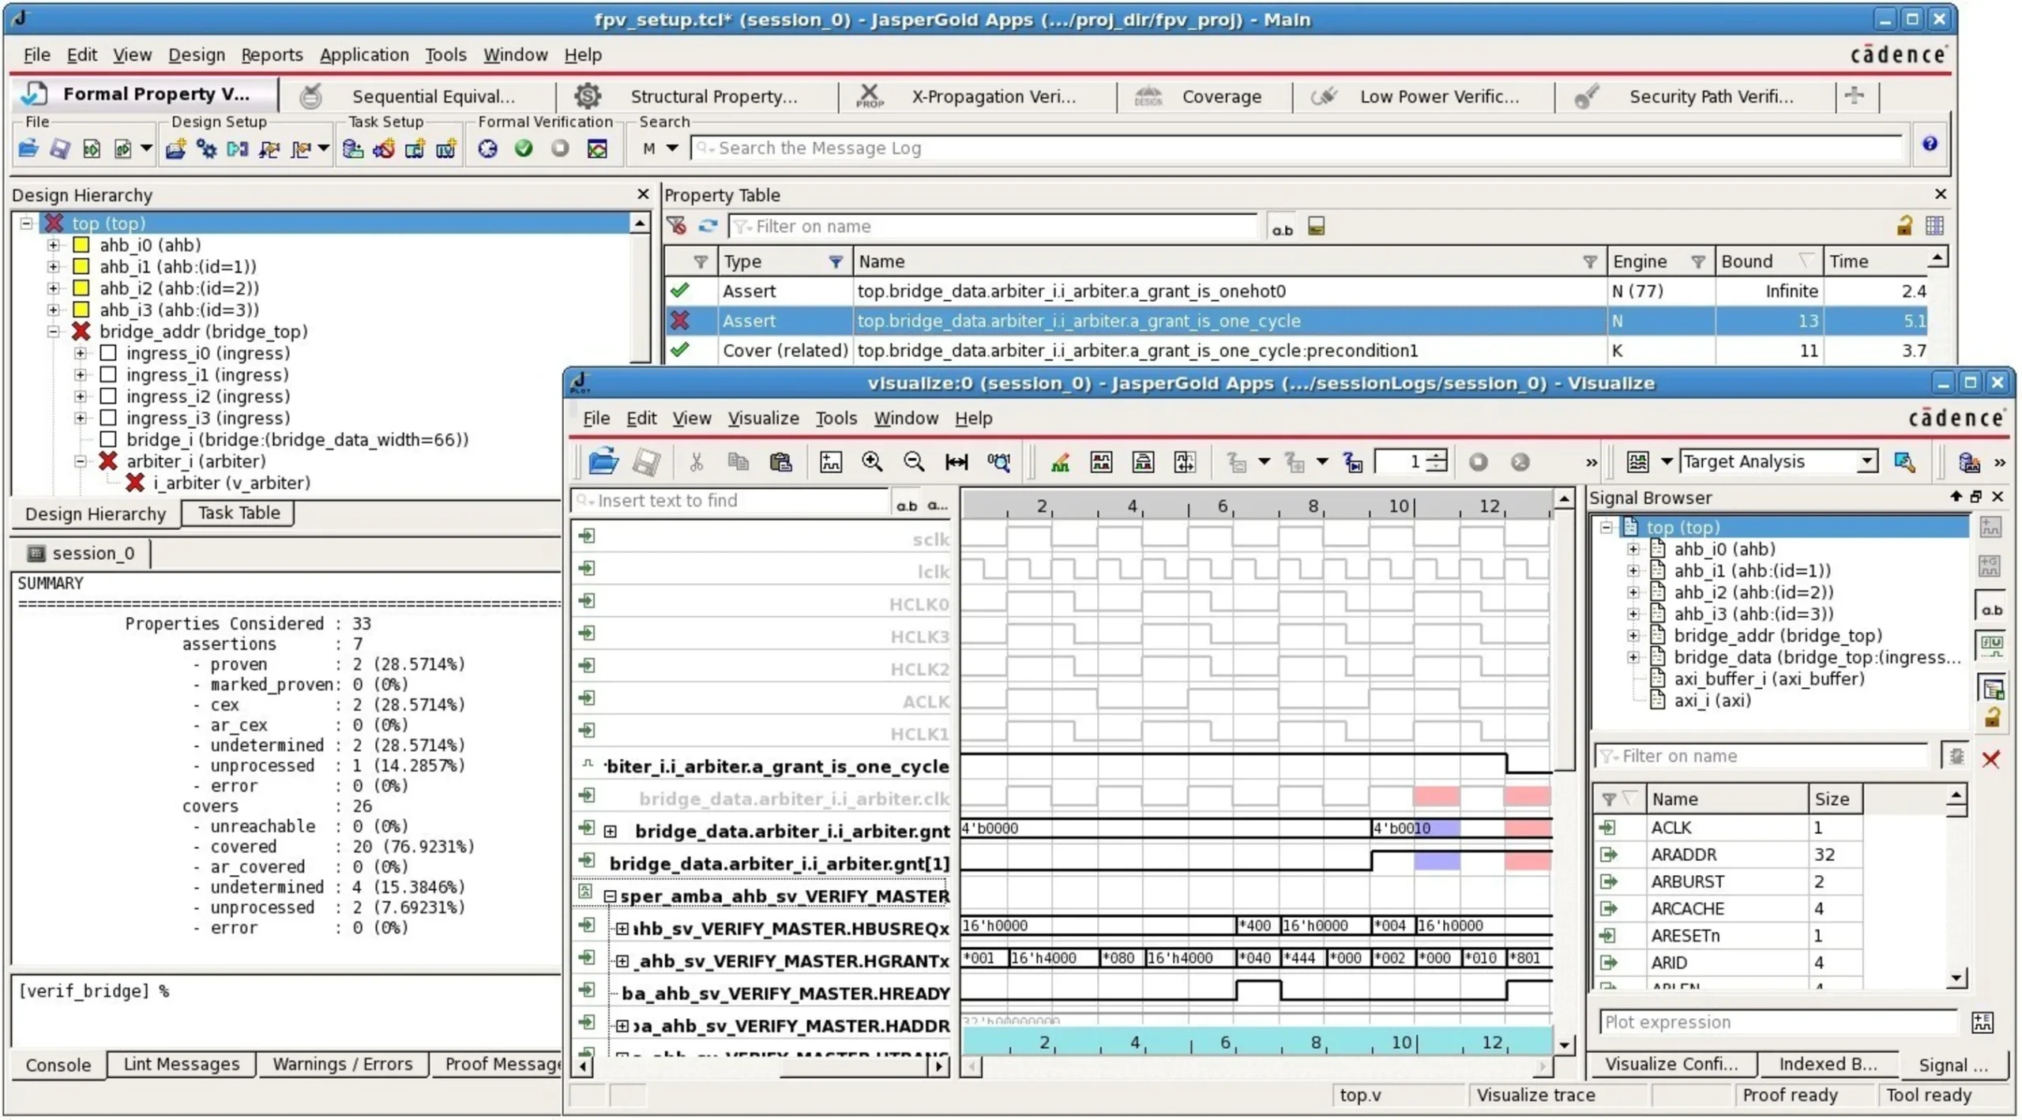Toggle the ahb_i0 yellow box in Design Hierarchy

81,245
